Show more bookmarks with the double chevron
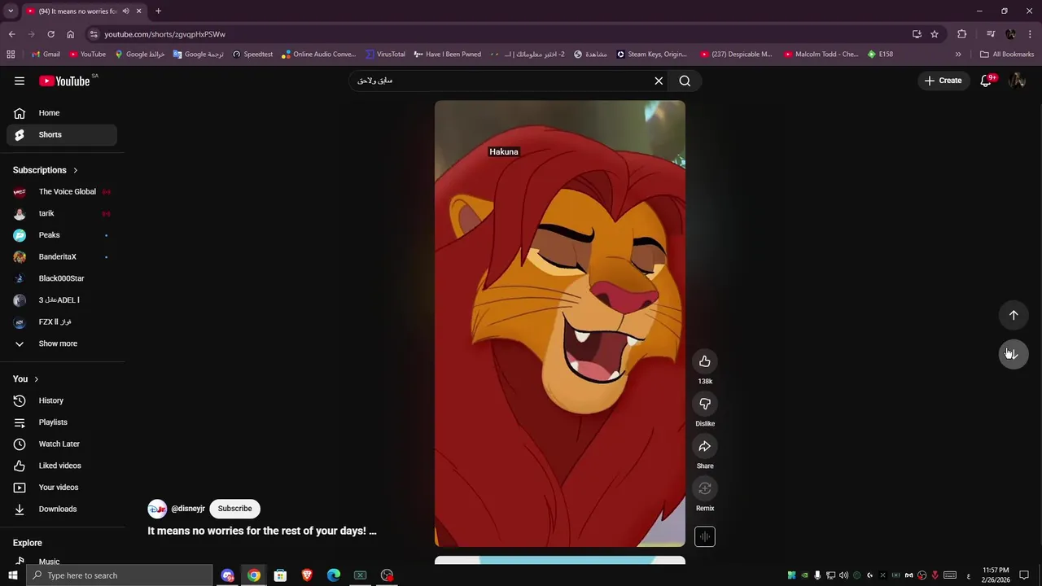The height and width of the screenshot is (586, 1042). tap(958, 55)
